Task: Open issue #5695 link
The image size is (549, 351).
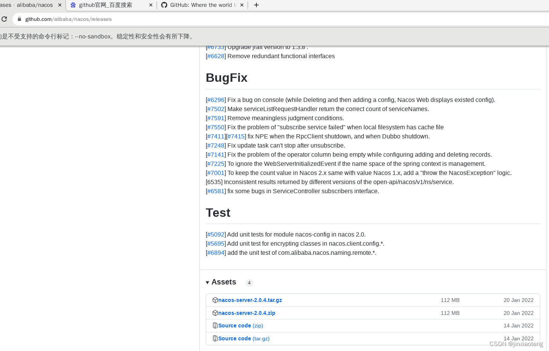Action: point(216,243)
